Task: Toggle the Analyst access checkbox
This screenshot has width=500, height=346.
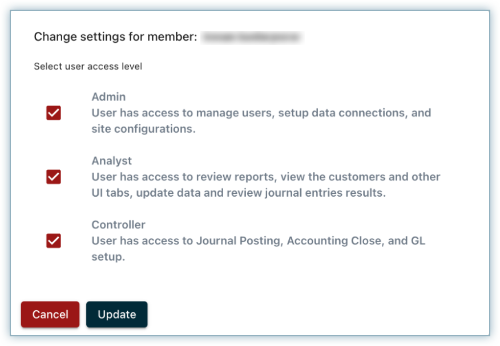Action: [x=54, y=177]
